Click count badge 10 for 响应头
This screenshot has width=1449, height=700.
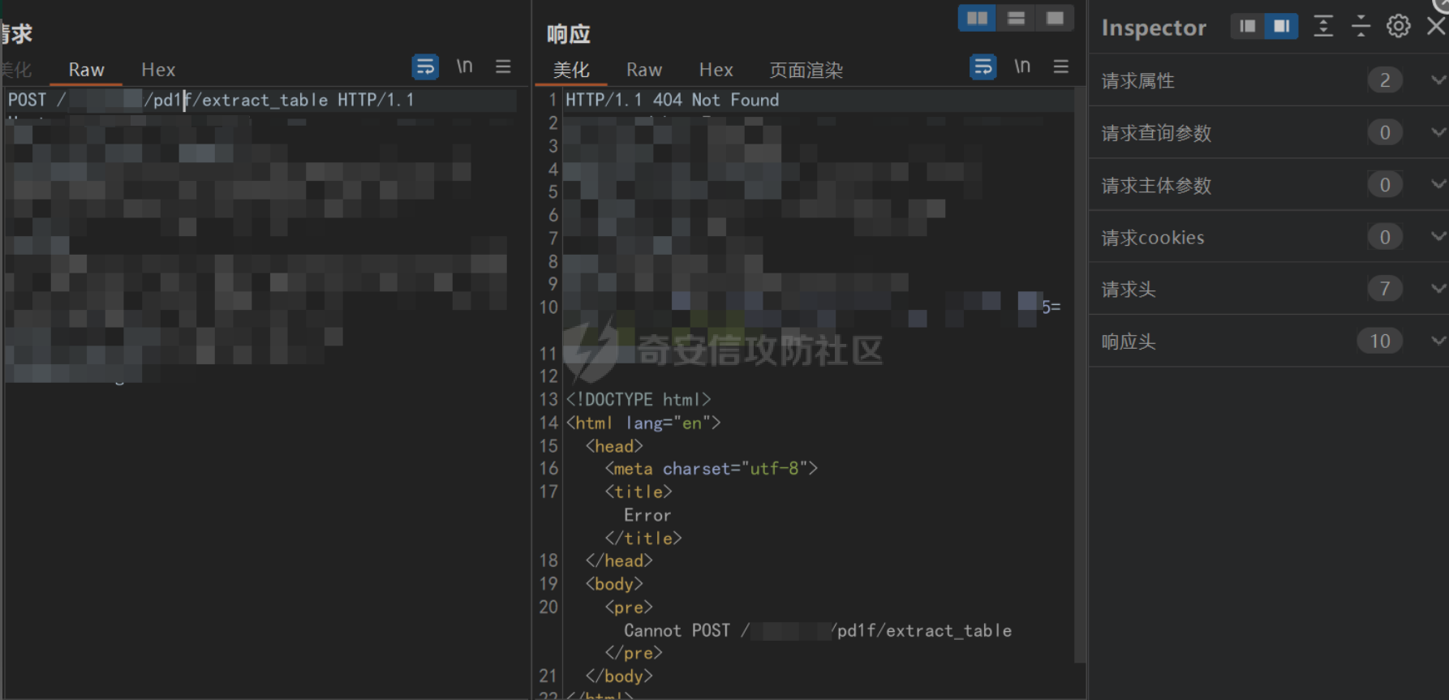1380,341
